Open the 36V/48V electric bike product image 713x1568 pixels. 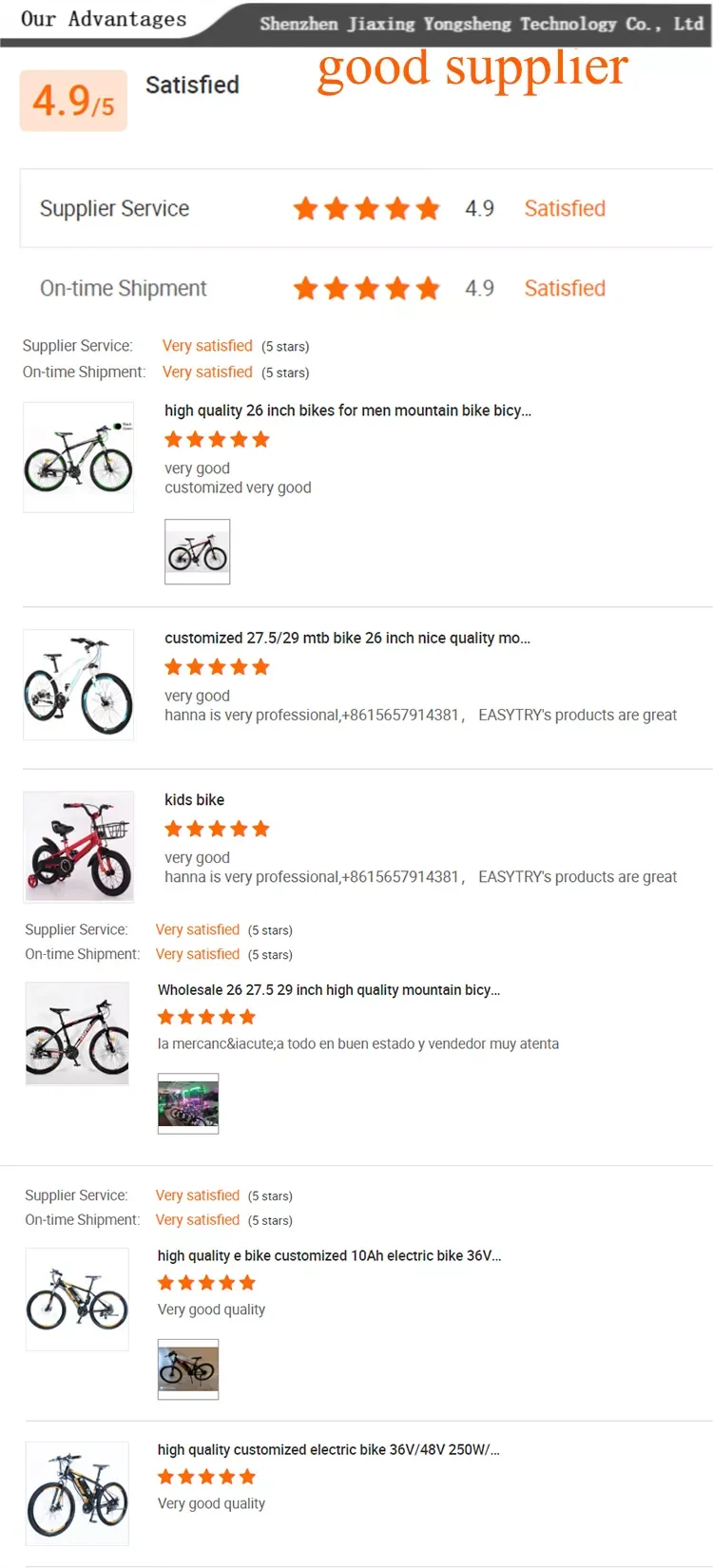[77, 1493]
